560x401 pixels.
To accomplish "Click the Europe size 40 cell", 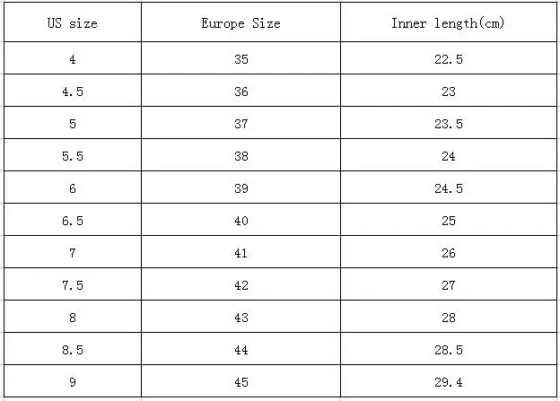I will [x=241, y=221].
